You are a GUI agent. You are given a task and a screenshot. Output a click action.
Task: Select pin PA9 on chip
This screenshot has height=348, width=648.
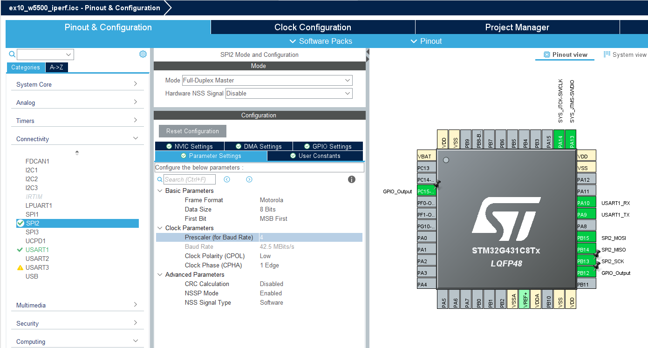[587, 215]
